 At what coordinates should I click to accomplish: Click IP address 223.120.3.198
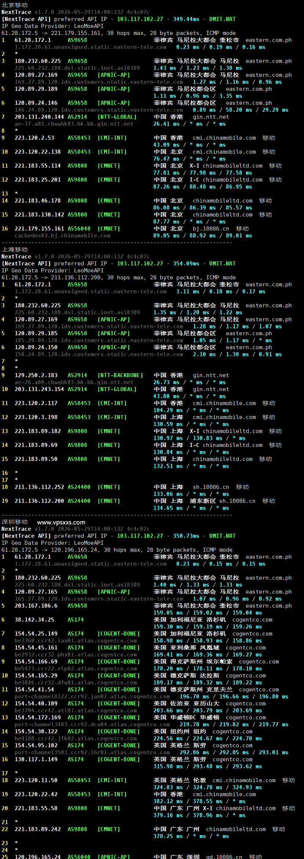tap(36, 417)
